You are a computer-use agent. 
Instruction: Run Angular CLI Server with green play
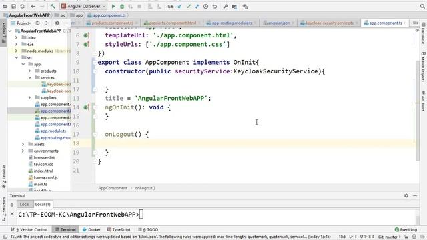tap(113, 6)
